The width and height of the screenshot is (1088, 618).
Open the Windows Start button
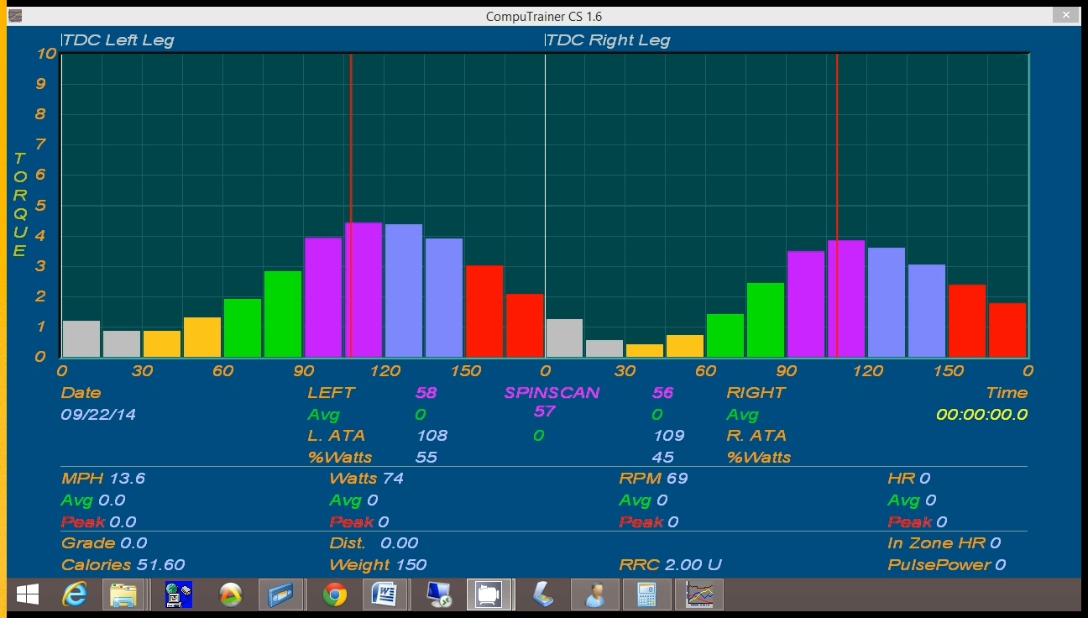(28, 595)
